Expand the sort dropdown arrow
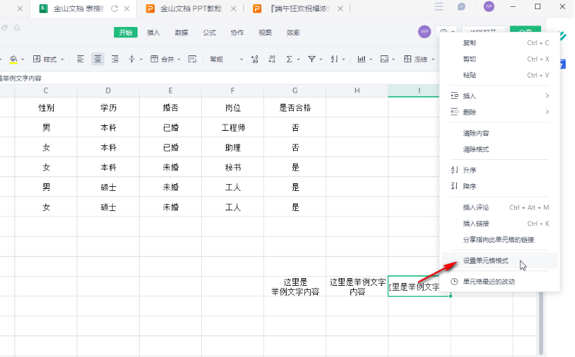 [x=343, y=59]
